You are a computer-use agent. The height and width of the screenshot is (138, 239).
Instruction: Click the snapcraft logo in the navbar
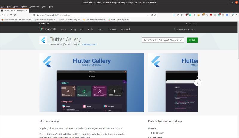(48, 29)
